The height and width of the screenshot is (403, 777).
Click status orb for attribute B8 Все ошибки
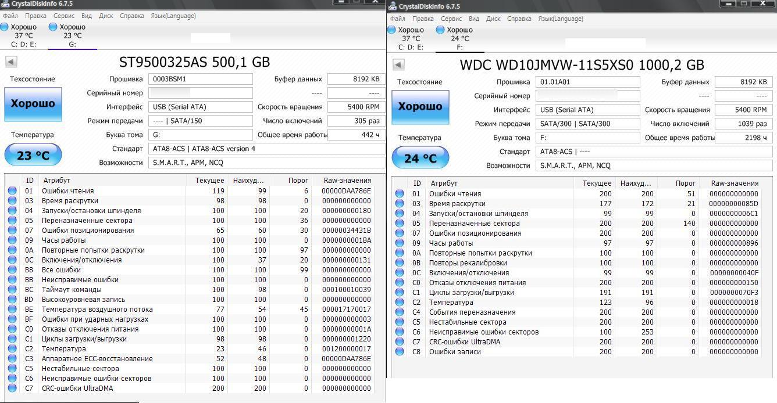12,269
